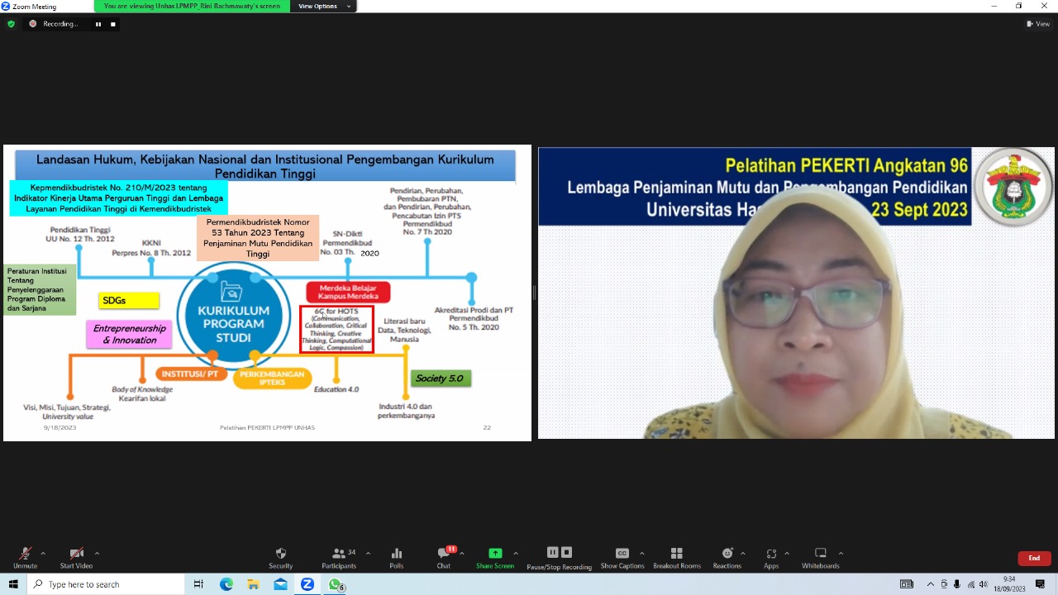The width and height of the screenshot is (1058, 595).
Task: Open Breakout Rooms
Action: tap(676, 558)
